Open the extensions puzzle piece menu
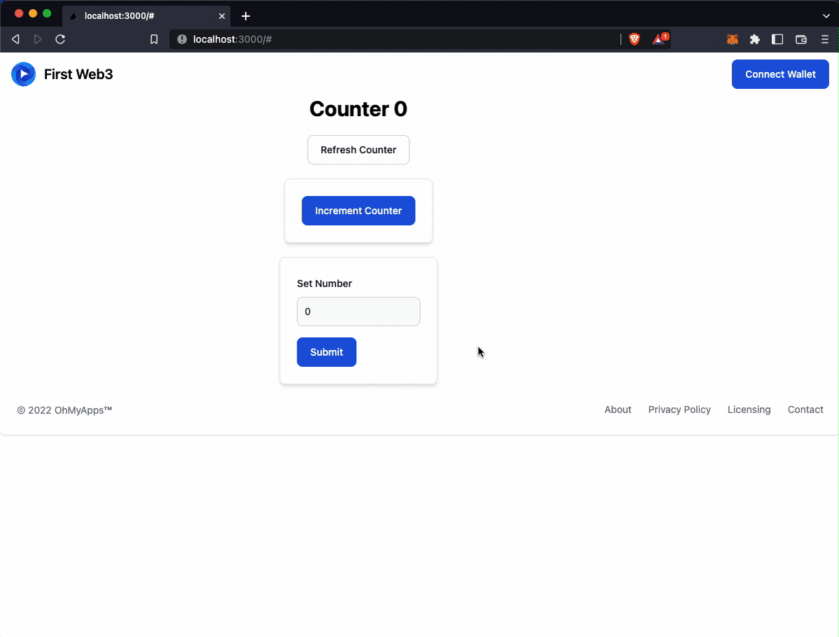This screenshot has width=839, height=637. (755, 39)
